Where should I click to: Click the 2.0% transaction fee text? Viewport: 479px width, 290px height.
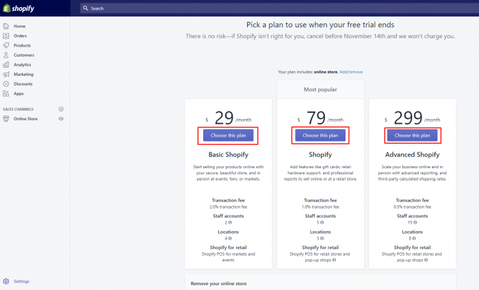click(x=229, y=207)
